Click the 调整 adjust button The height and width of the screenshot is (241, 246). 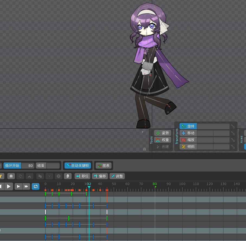[117, 176]
